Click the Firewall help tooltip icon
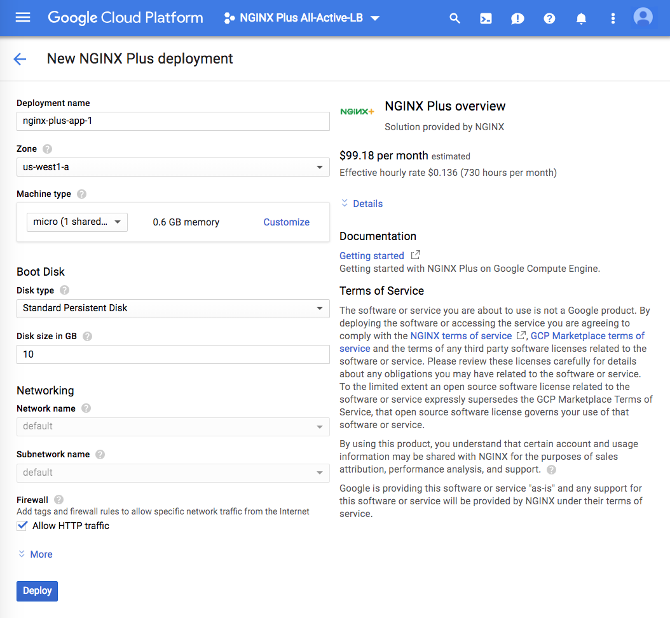 coord(59,500)
